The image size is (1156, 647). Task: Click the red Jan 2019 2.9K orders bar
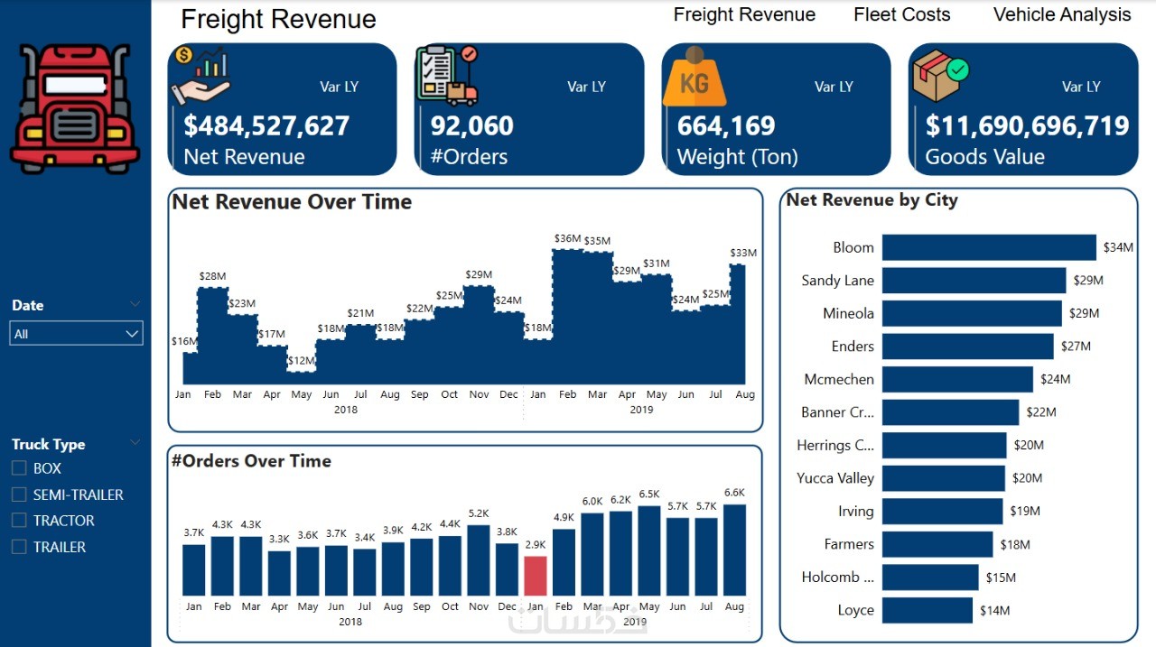(536, 576)
